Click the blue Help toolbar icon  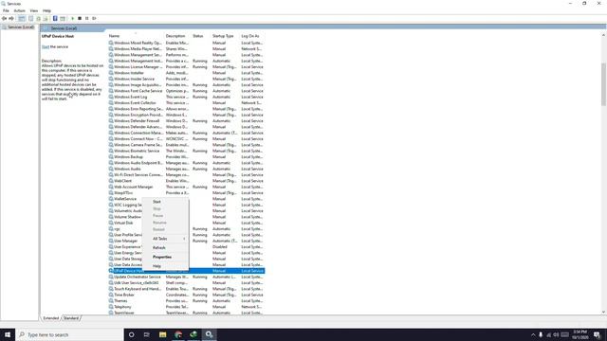pyautogui.click(x=55, y=19)
